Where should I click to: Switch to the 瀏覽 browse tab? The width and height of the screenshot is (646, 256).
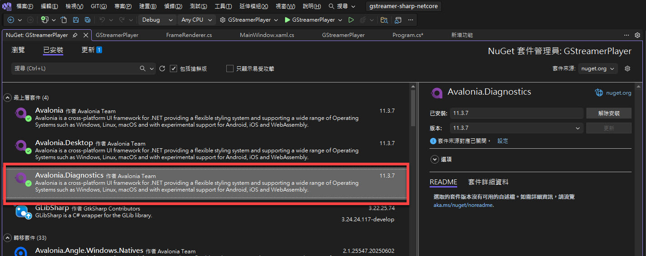click(x=18, y=50)
